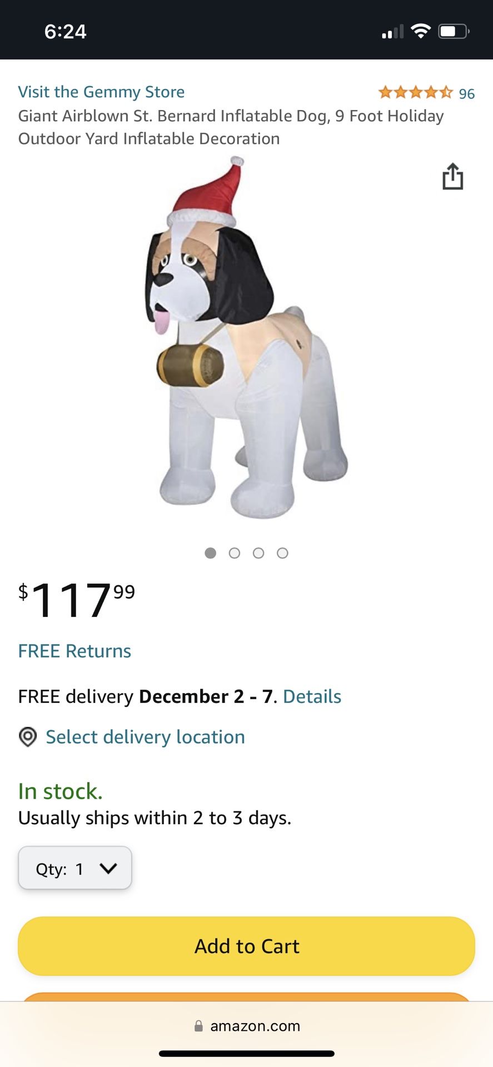Tap Select delivery location link
The width and height of the screenshot is (493, 1067).
tap(145, 737)
